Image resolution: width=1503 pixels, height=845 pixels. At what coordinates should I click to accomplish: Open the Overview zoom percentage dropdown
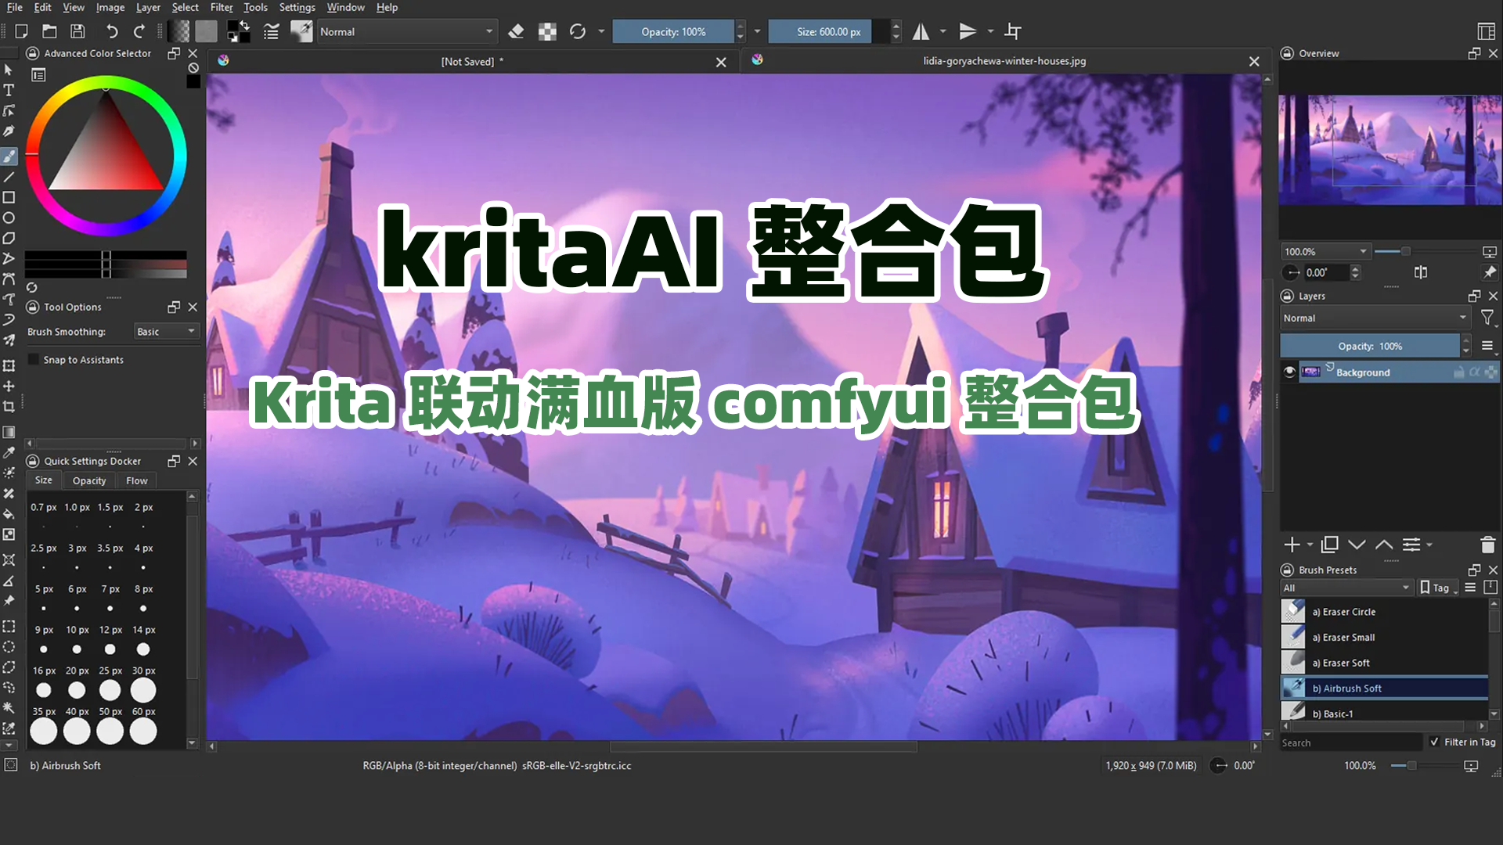(x=1325, y=251)
